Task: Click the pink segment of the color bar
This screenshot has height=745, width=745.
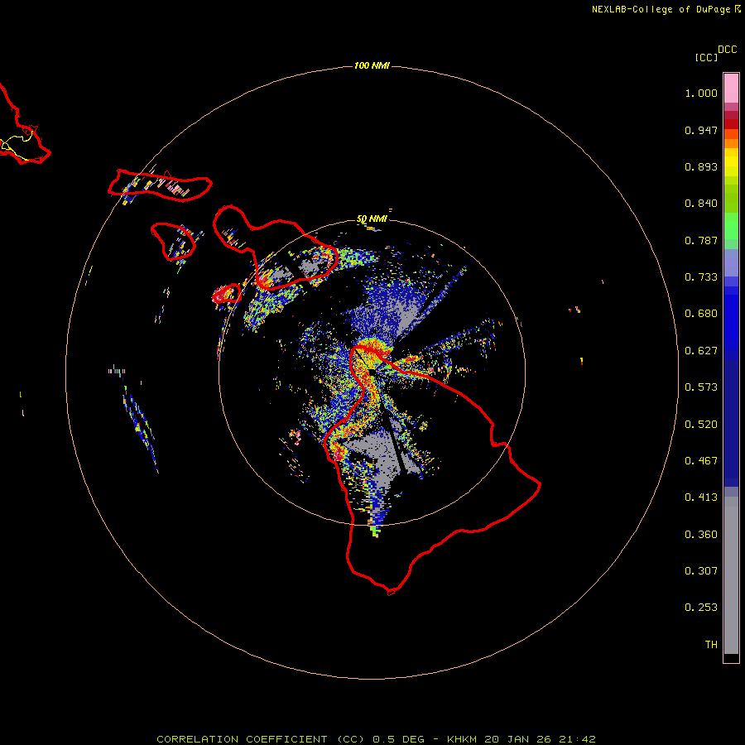Action: coord(731,89)
